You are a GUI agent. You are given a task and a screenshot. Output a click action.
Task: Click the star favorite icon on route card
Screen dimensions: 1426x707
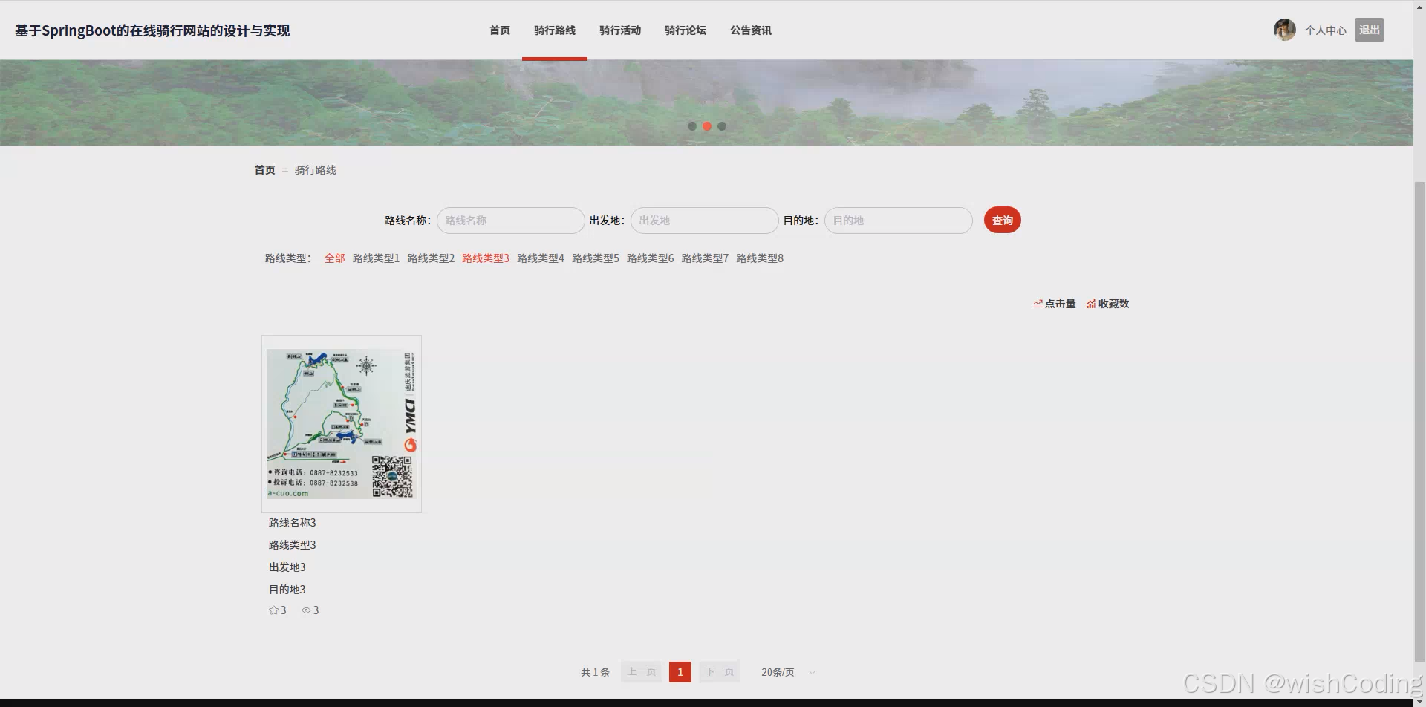[273, 610]
